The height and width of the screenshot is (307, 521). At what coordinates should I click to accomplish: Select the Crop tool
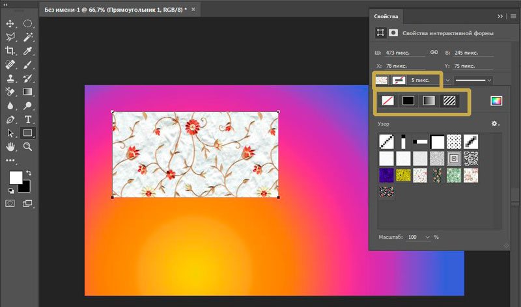tap(10, 51)
